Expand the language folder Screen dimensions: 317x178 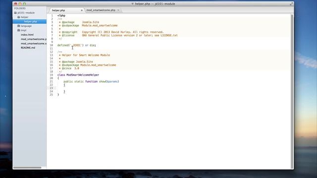click(x=24, y=26)
